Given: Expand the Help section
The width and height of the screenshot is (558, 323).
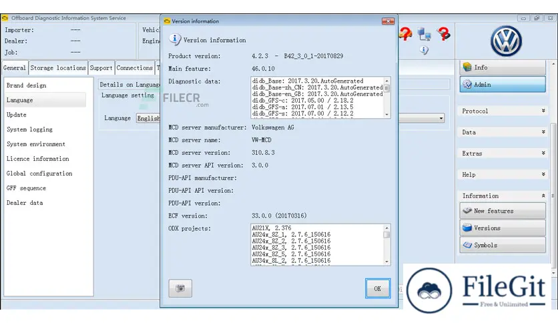Looking at the screenshot, I should [x=503, y=175].
